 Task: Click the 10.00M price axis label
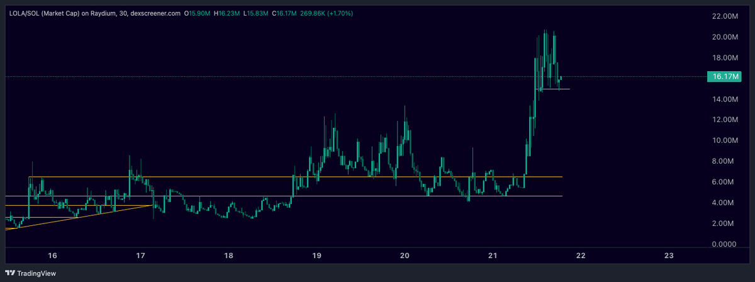tap(724, 140)
